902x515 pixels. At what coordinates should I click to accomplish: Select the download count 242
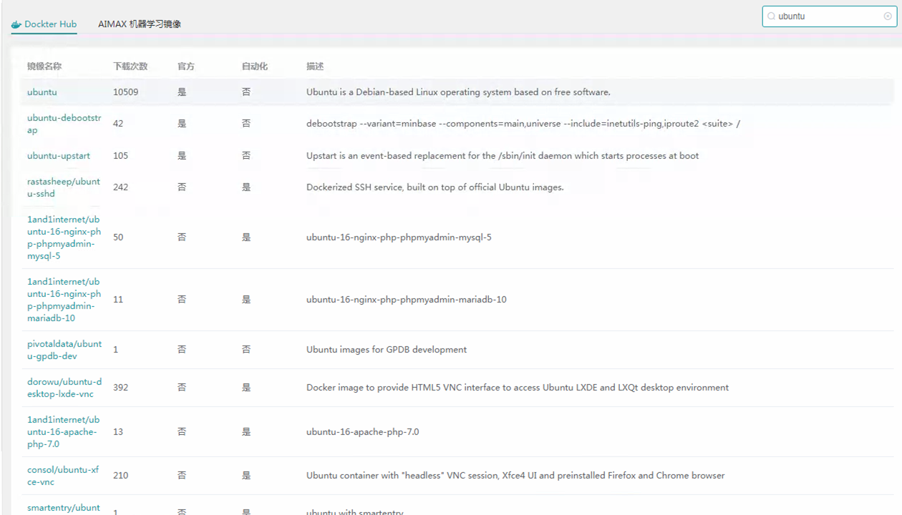click(x=121, y=187)
